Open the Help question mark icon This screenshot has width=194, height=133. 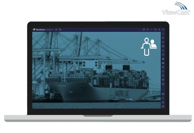click(x=144, y=30)
